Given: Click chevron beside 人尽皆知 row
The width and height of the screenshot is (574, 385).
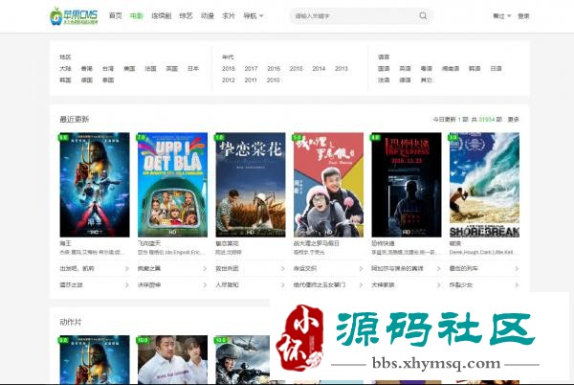Looking at the screenshot, I should point(282,285).
